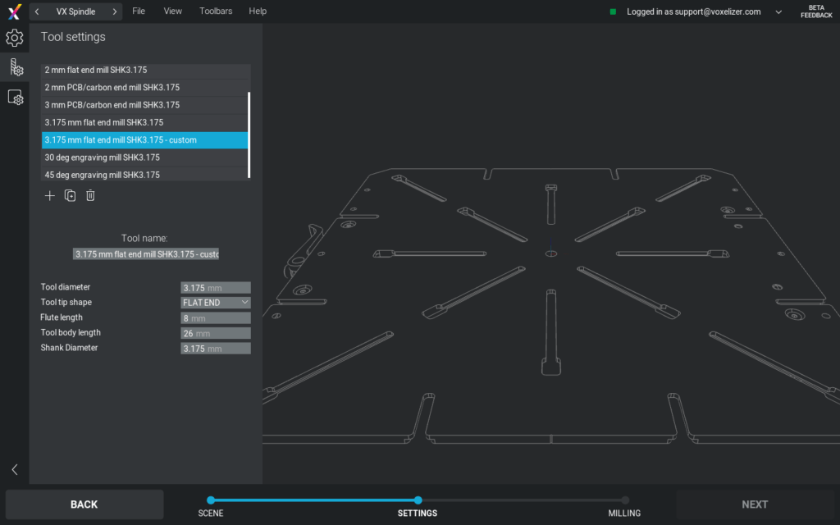840x525 pixels.
Task: Open the Tool tip shape dropdown
Action: pyautogui.click(x=215, y=302)
